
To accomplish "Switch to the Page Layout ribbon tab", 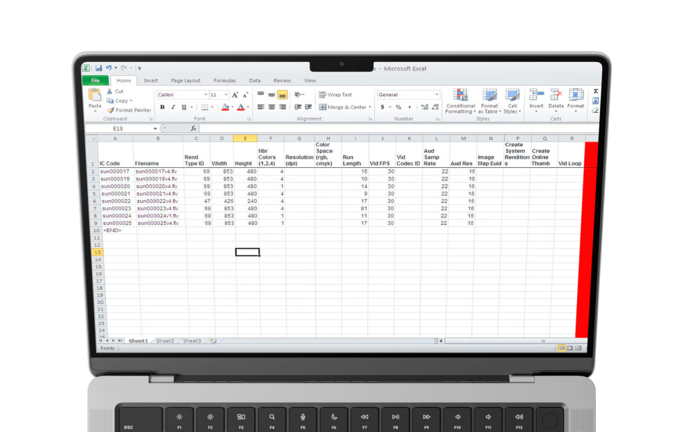I will coord(185,81).
